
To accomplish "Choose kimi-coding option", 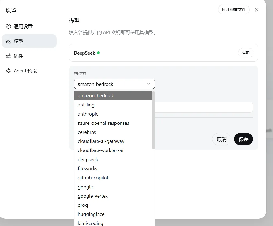I will pos(113,223).
